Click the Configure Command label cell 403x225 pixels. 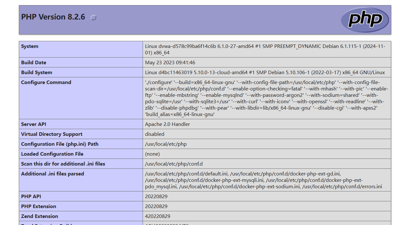pos(81,98)
